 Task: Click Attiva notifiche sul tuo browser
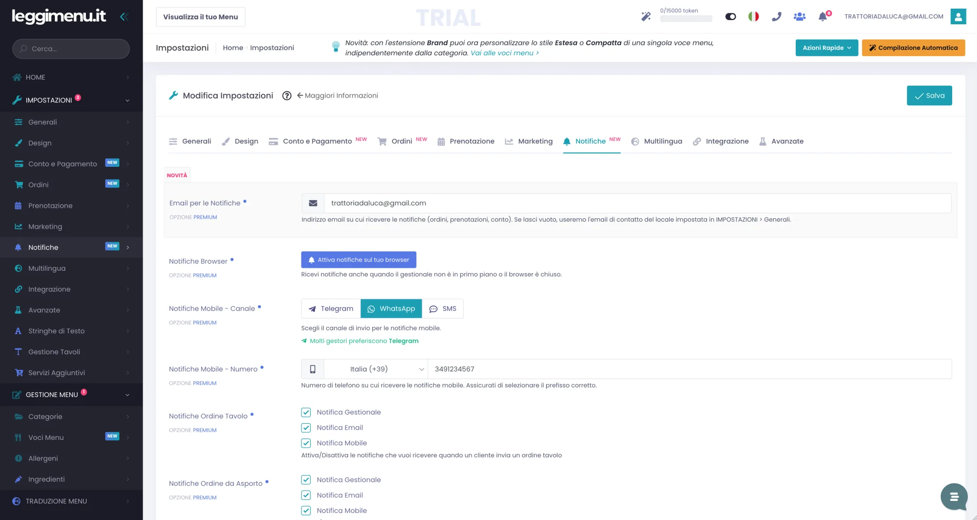pos(359,260)
